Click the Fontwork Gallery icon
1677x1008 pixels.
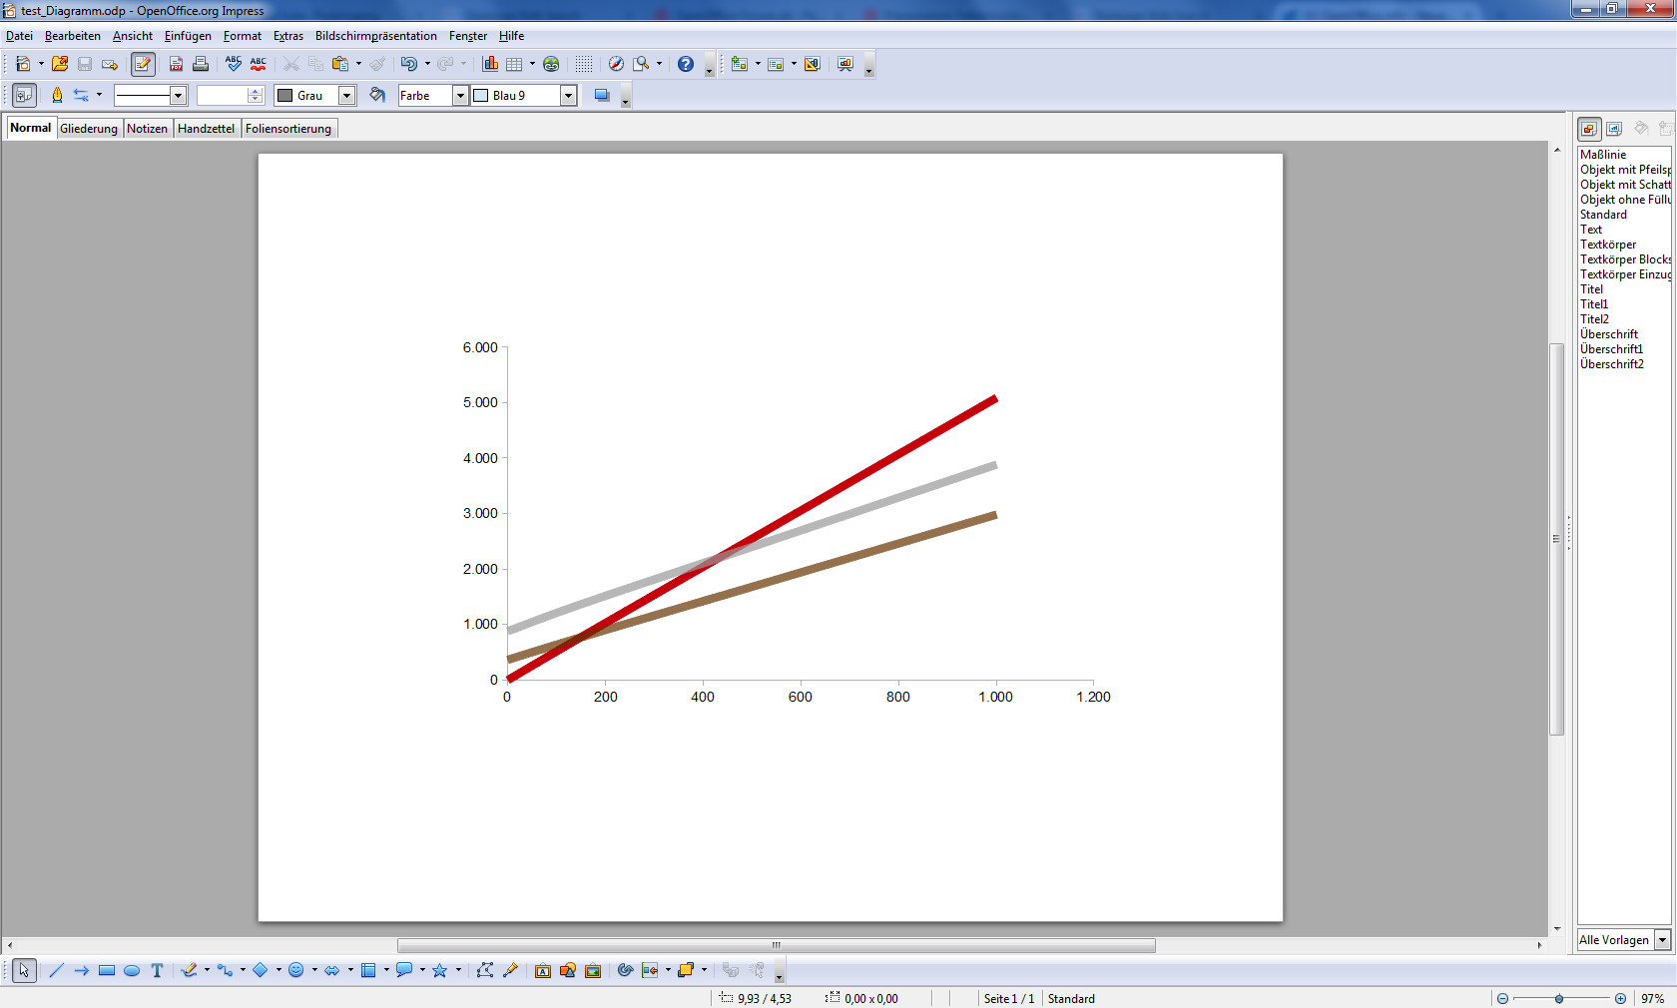point(542,970)
